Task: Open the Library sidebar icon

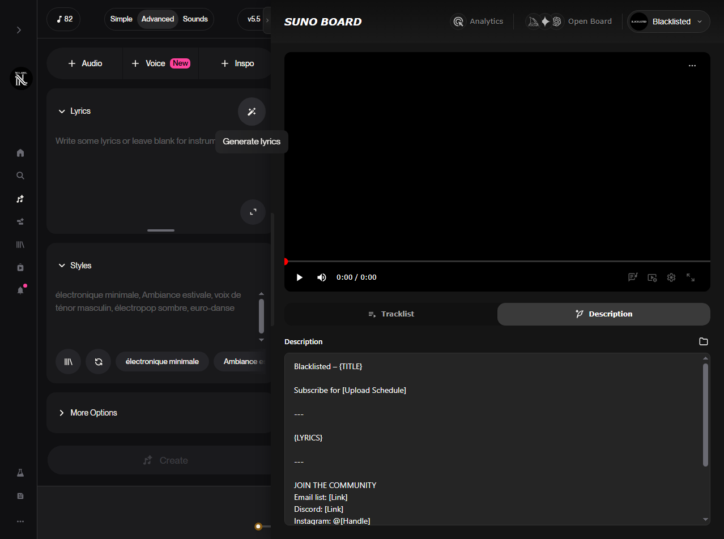Action: click(x=20, y=245)
